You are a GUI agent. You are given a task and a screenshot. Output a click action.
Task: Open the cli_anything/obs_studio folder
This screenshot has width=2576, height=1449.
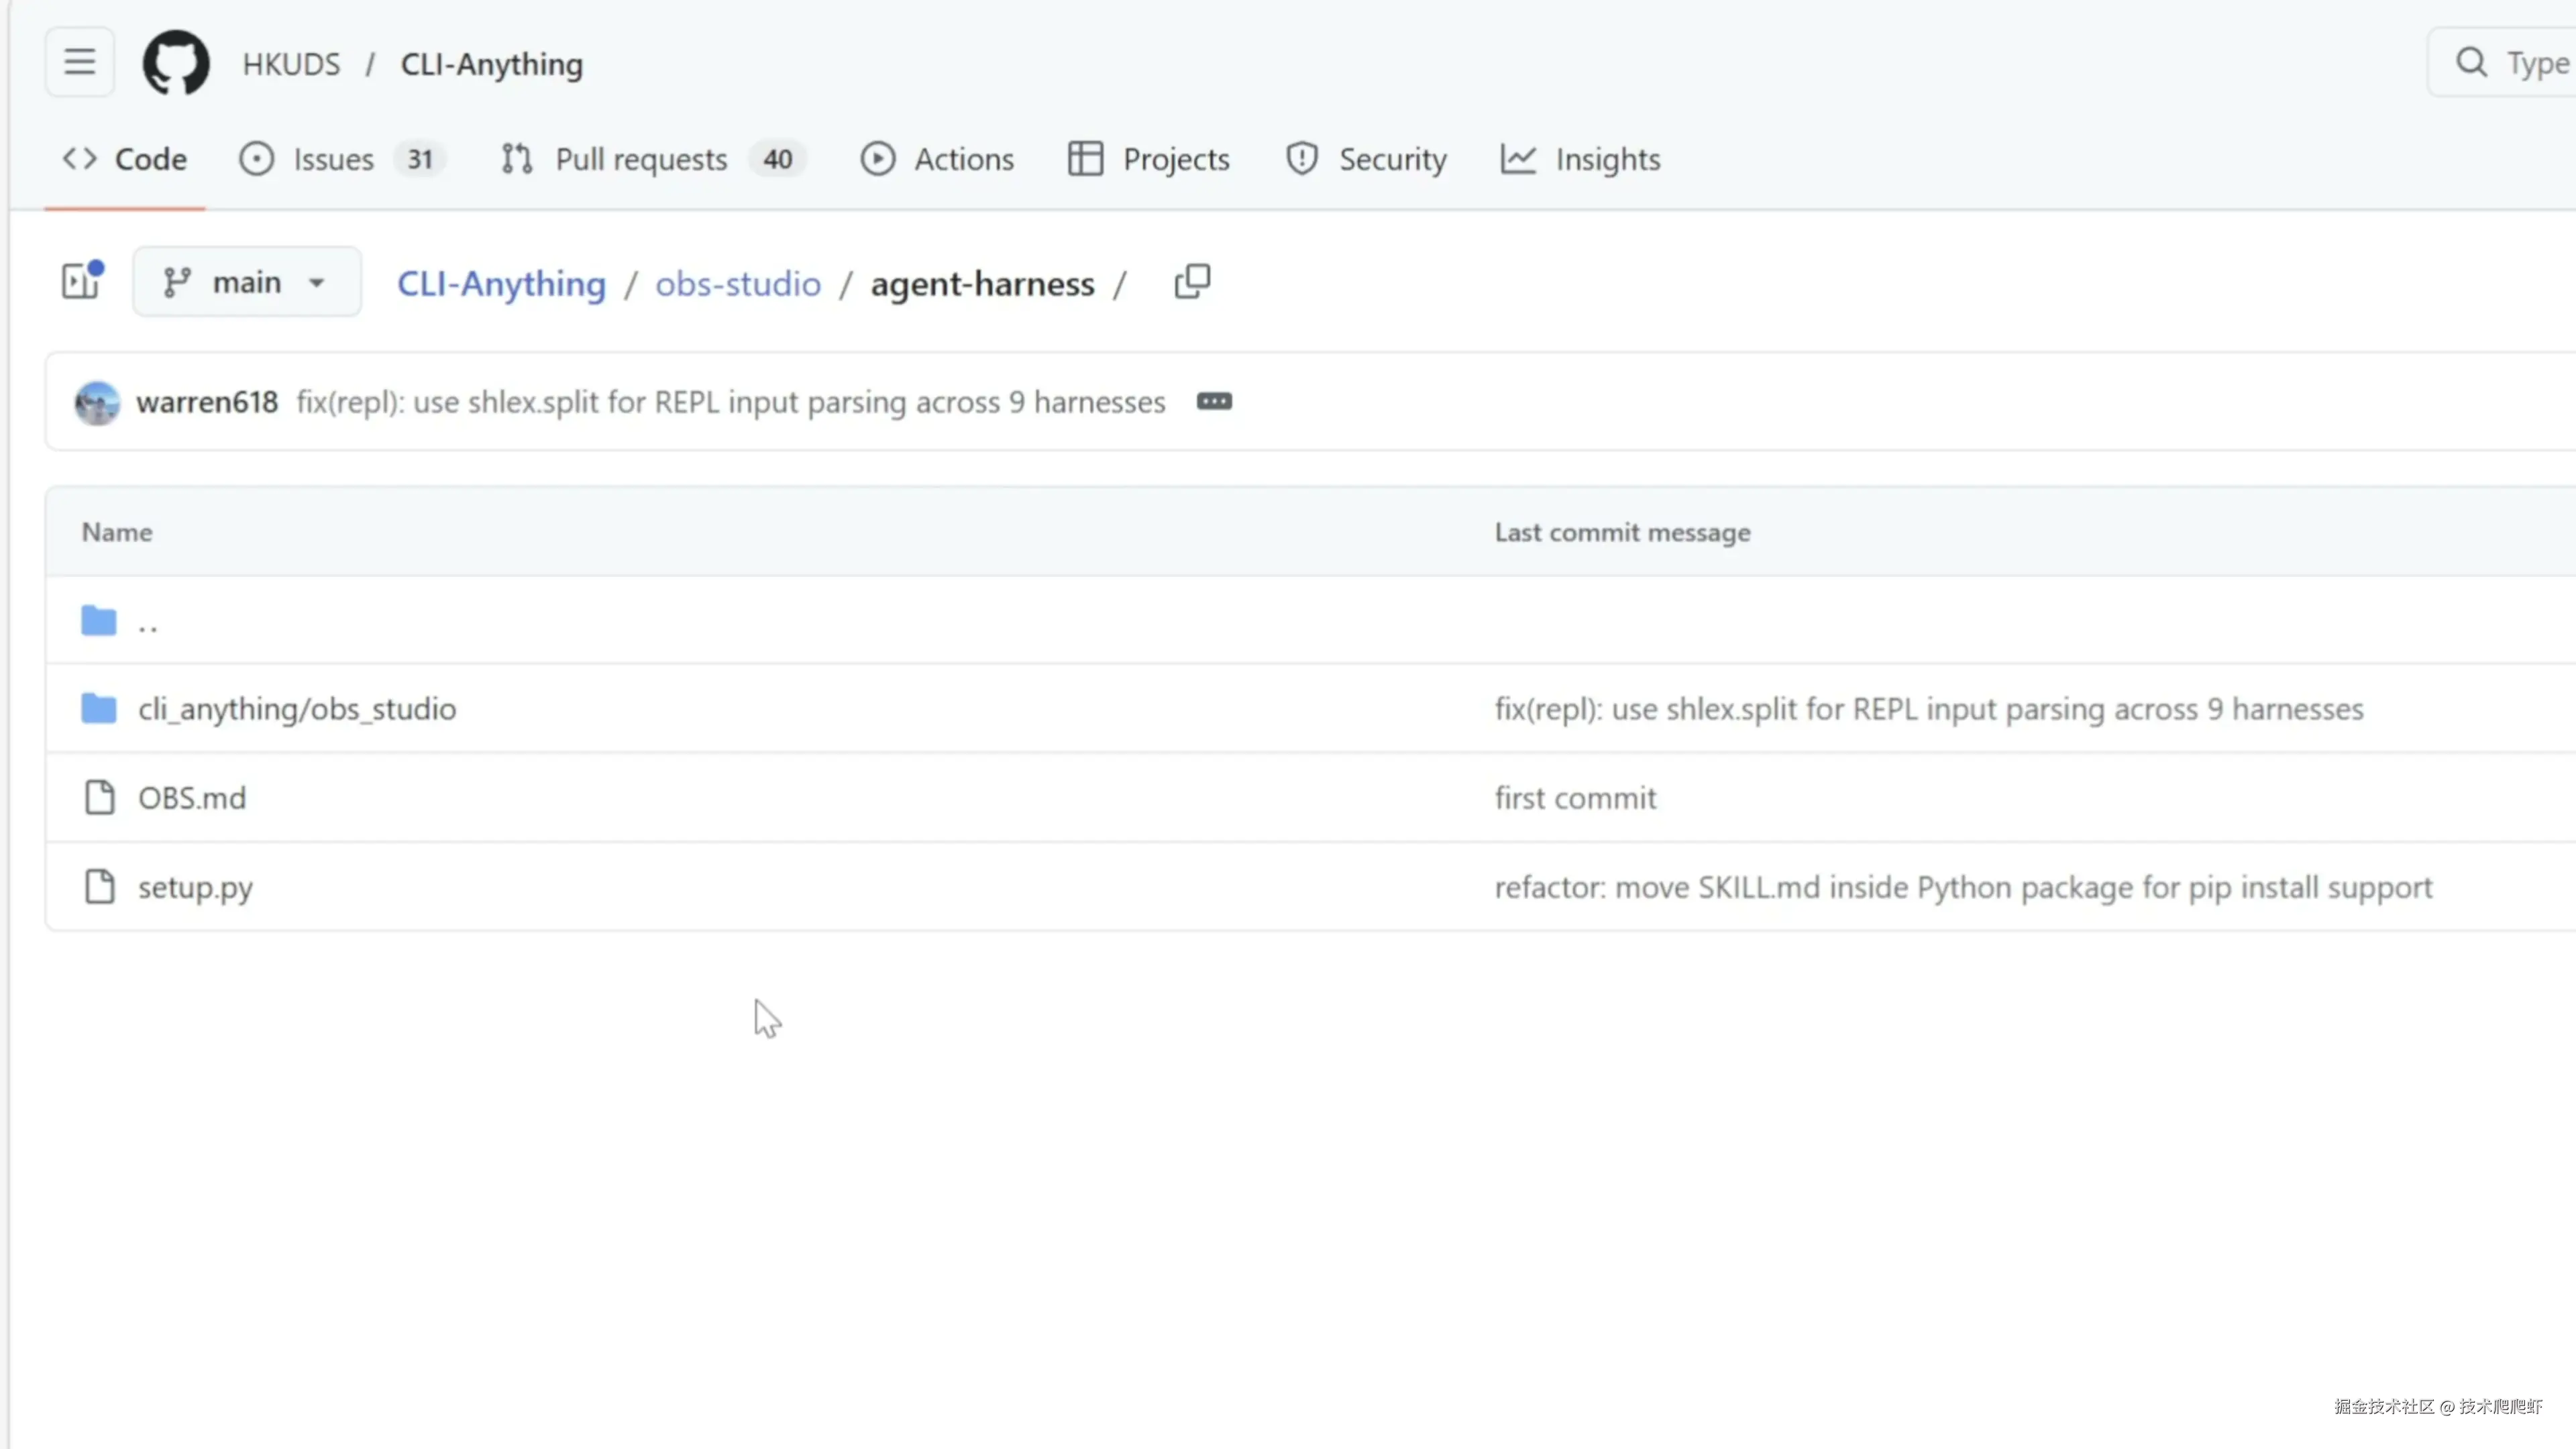tap(297, 709)
